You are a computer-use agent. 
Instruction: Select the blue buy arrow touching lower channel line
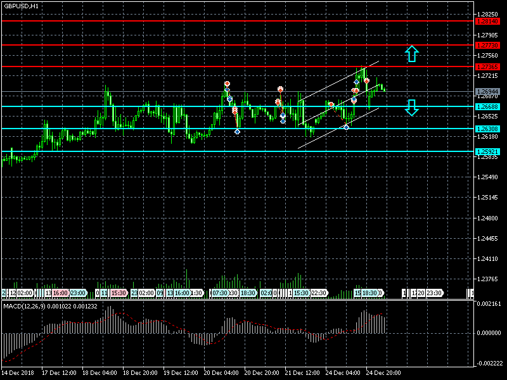(346, 127)
